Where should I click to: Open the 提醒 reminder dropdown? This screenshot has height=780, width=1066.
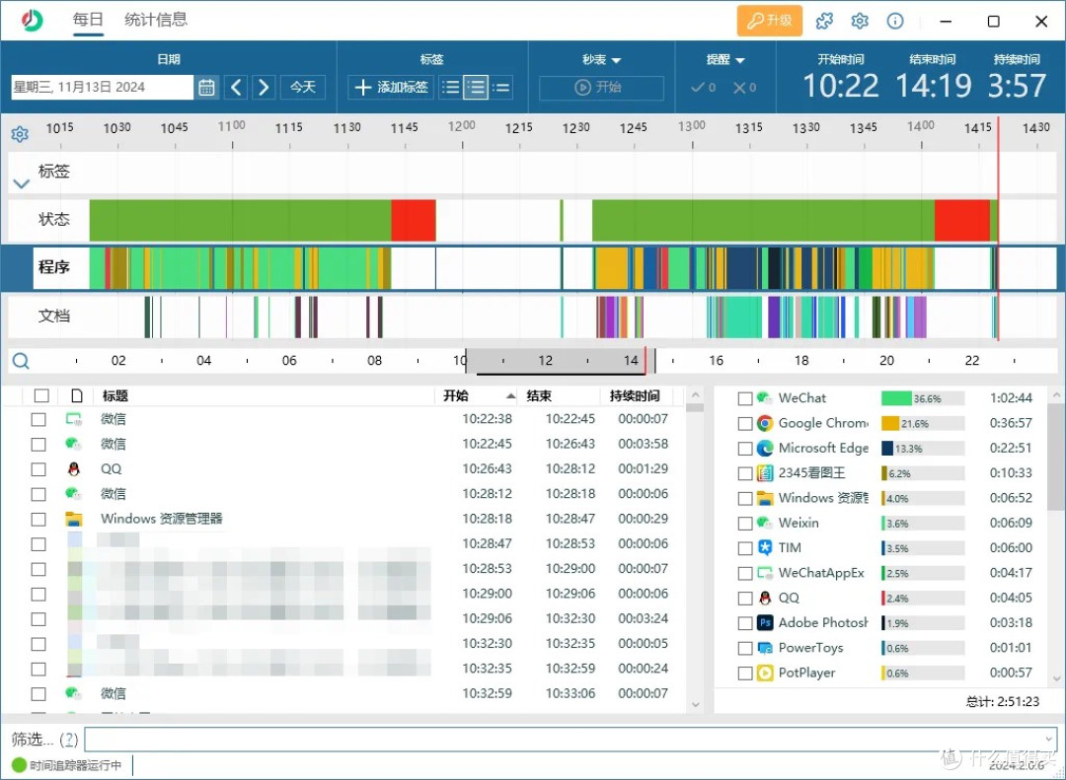pyautogui.click(x=725, y=60)
